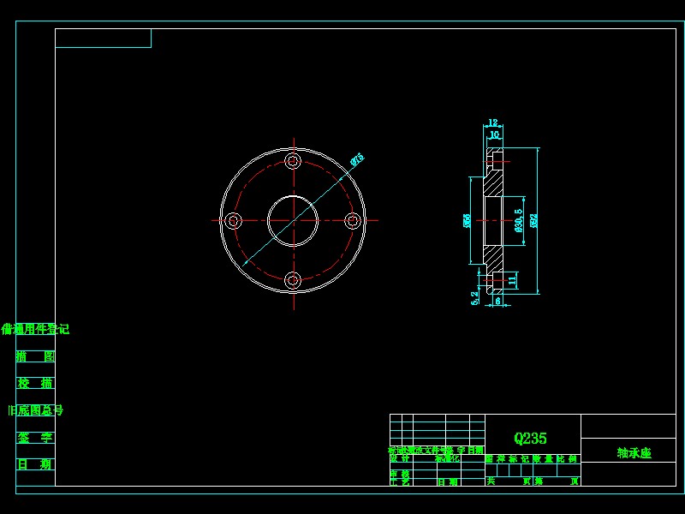Click the 比例 header in title block
Image resolution: width=685 pixels, height=514 pixels.
click(x=567, y=458)
